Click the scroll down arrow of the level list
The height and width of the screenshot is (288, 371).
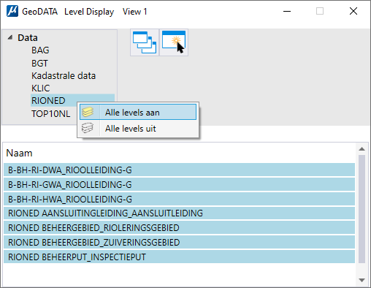click(362, 280)
